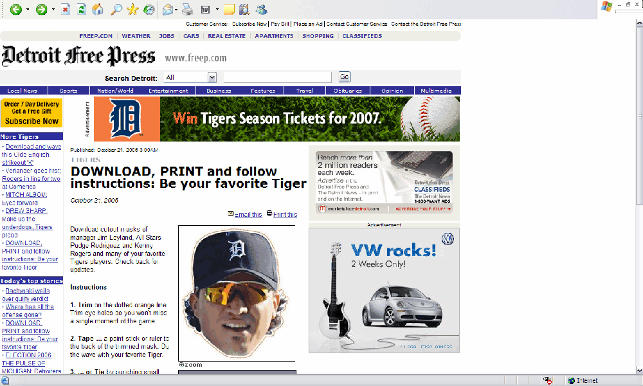Click the Print this link
The image size is (643, 386).
coord(285,214)
